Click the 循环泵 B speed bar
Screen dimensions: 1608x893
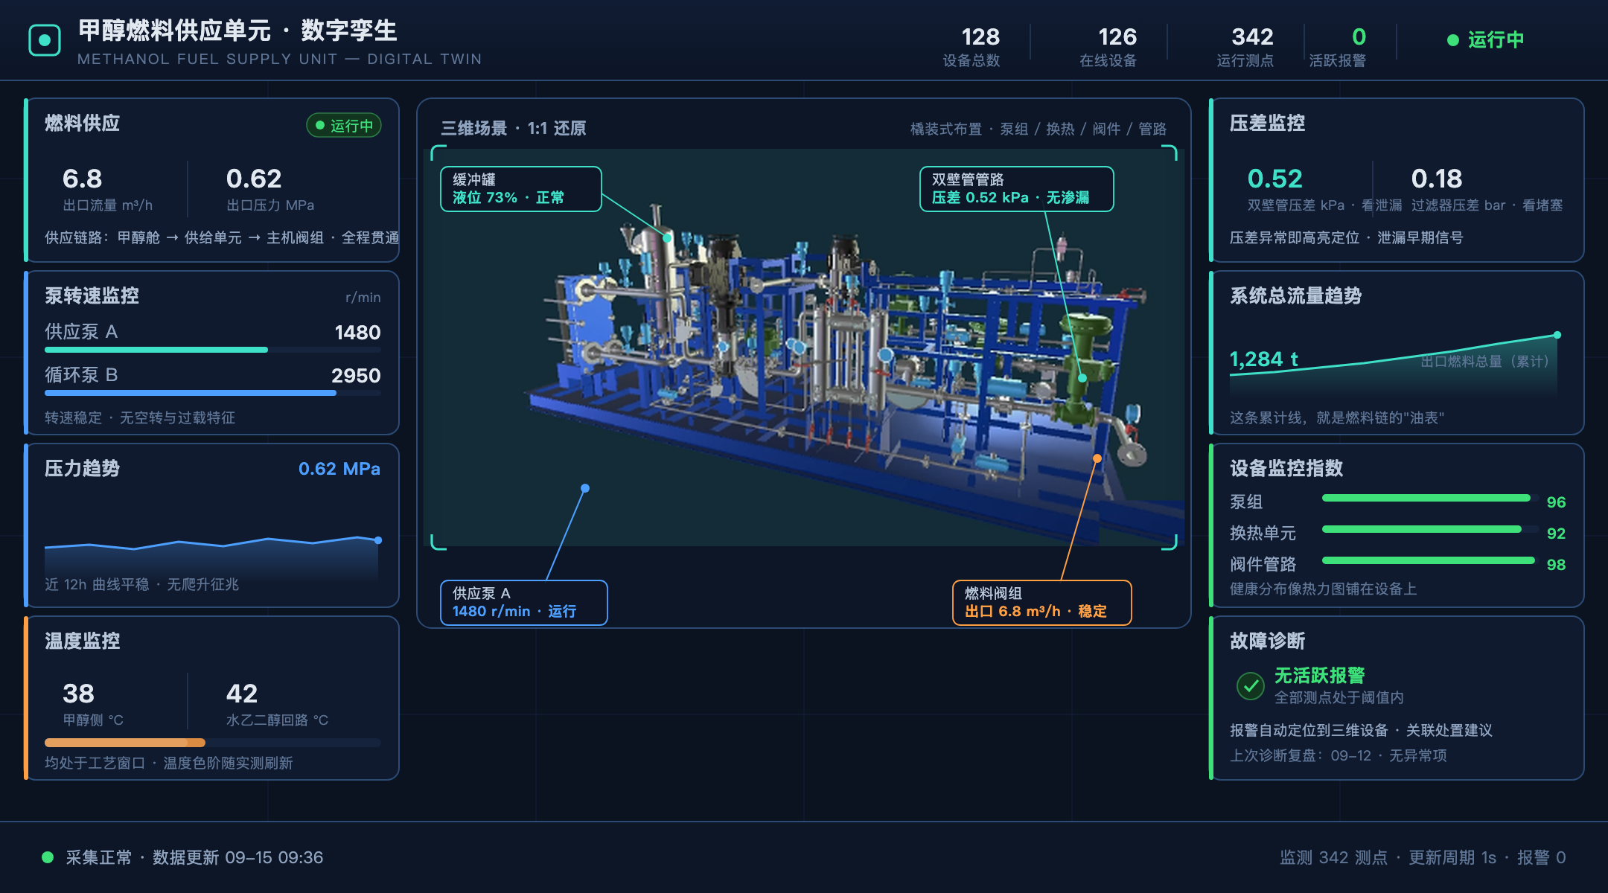[213, 393]
